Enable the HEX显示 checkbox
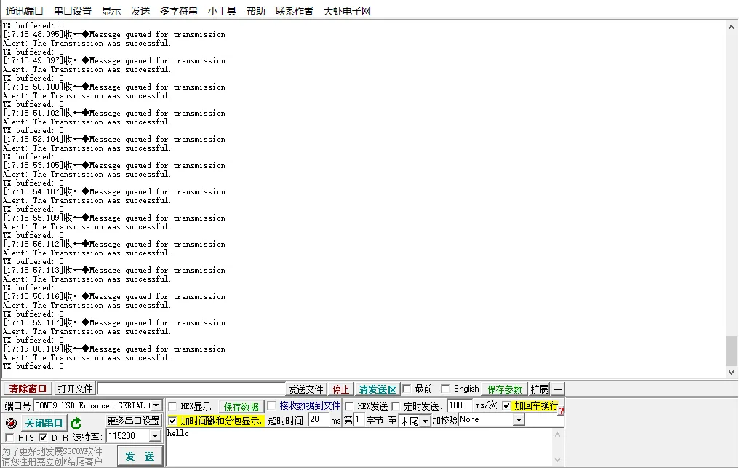The image size is (739, 468). [x=172, y=406]
